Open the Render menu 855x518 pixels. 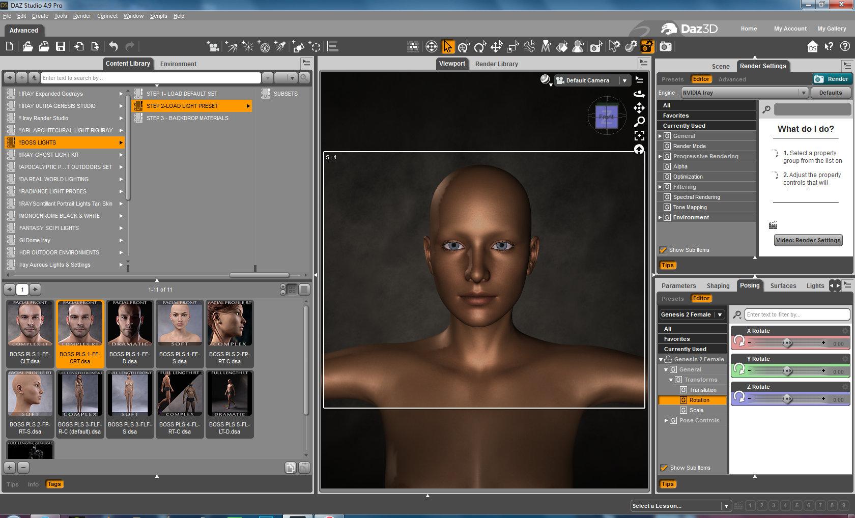pyautogui.click(x=82, y=16)
